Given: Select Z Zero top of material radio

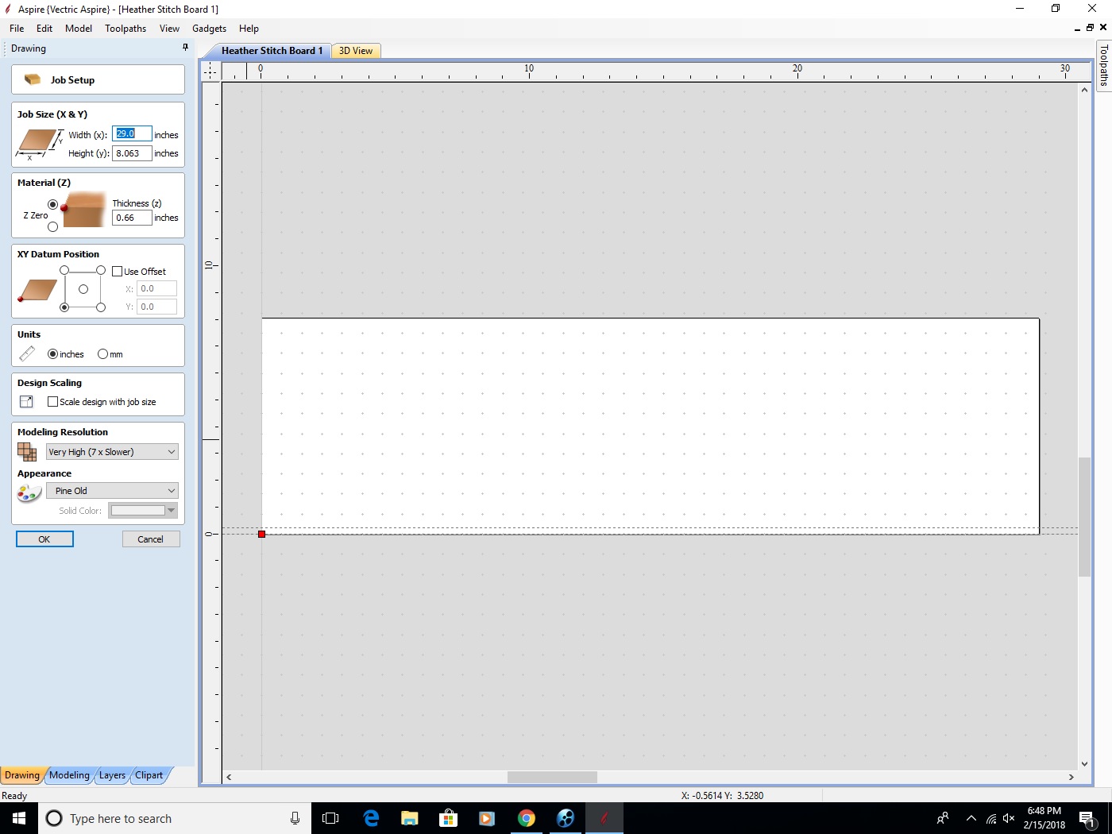Looking at the screenshot, I should [52, 204].
